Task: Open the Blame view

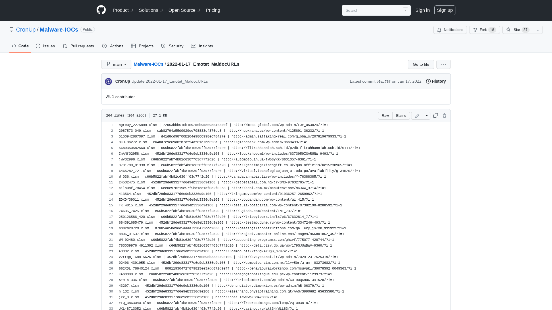Action: [x=401, y=116]
